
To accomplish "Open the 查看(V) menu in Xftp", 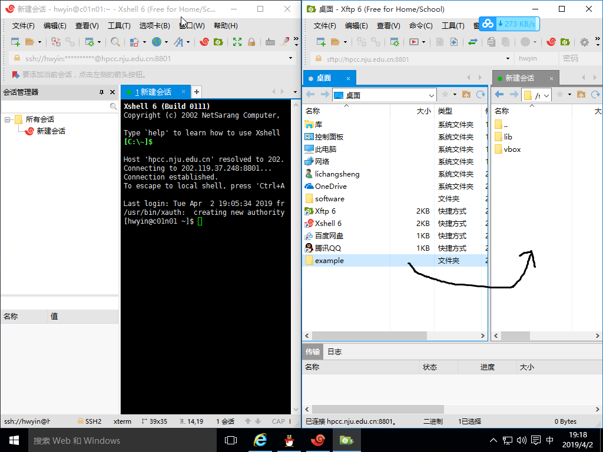I will point(389,26).
